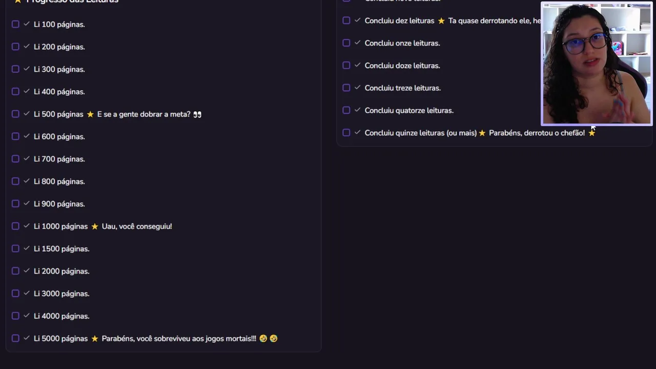Tick the "Li 2000 páginas" checkbox
Viewport: 656px width, 369px height.
(x=15, y=271)
